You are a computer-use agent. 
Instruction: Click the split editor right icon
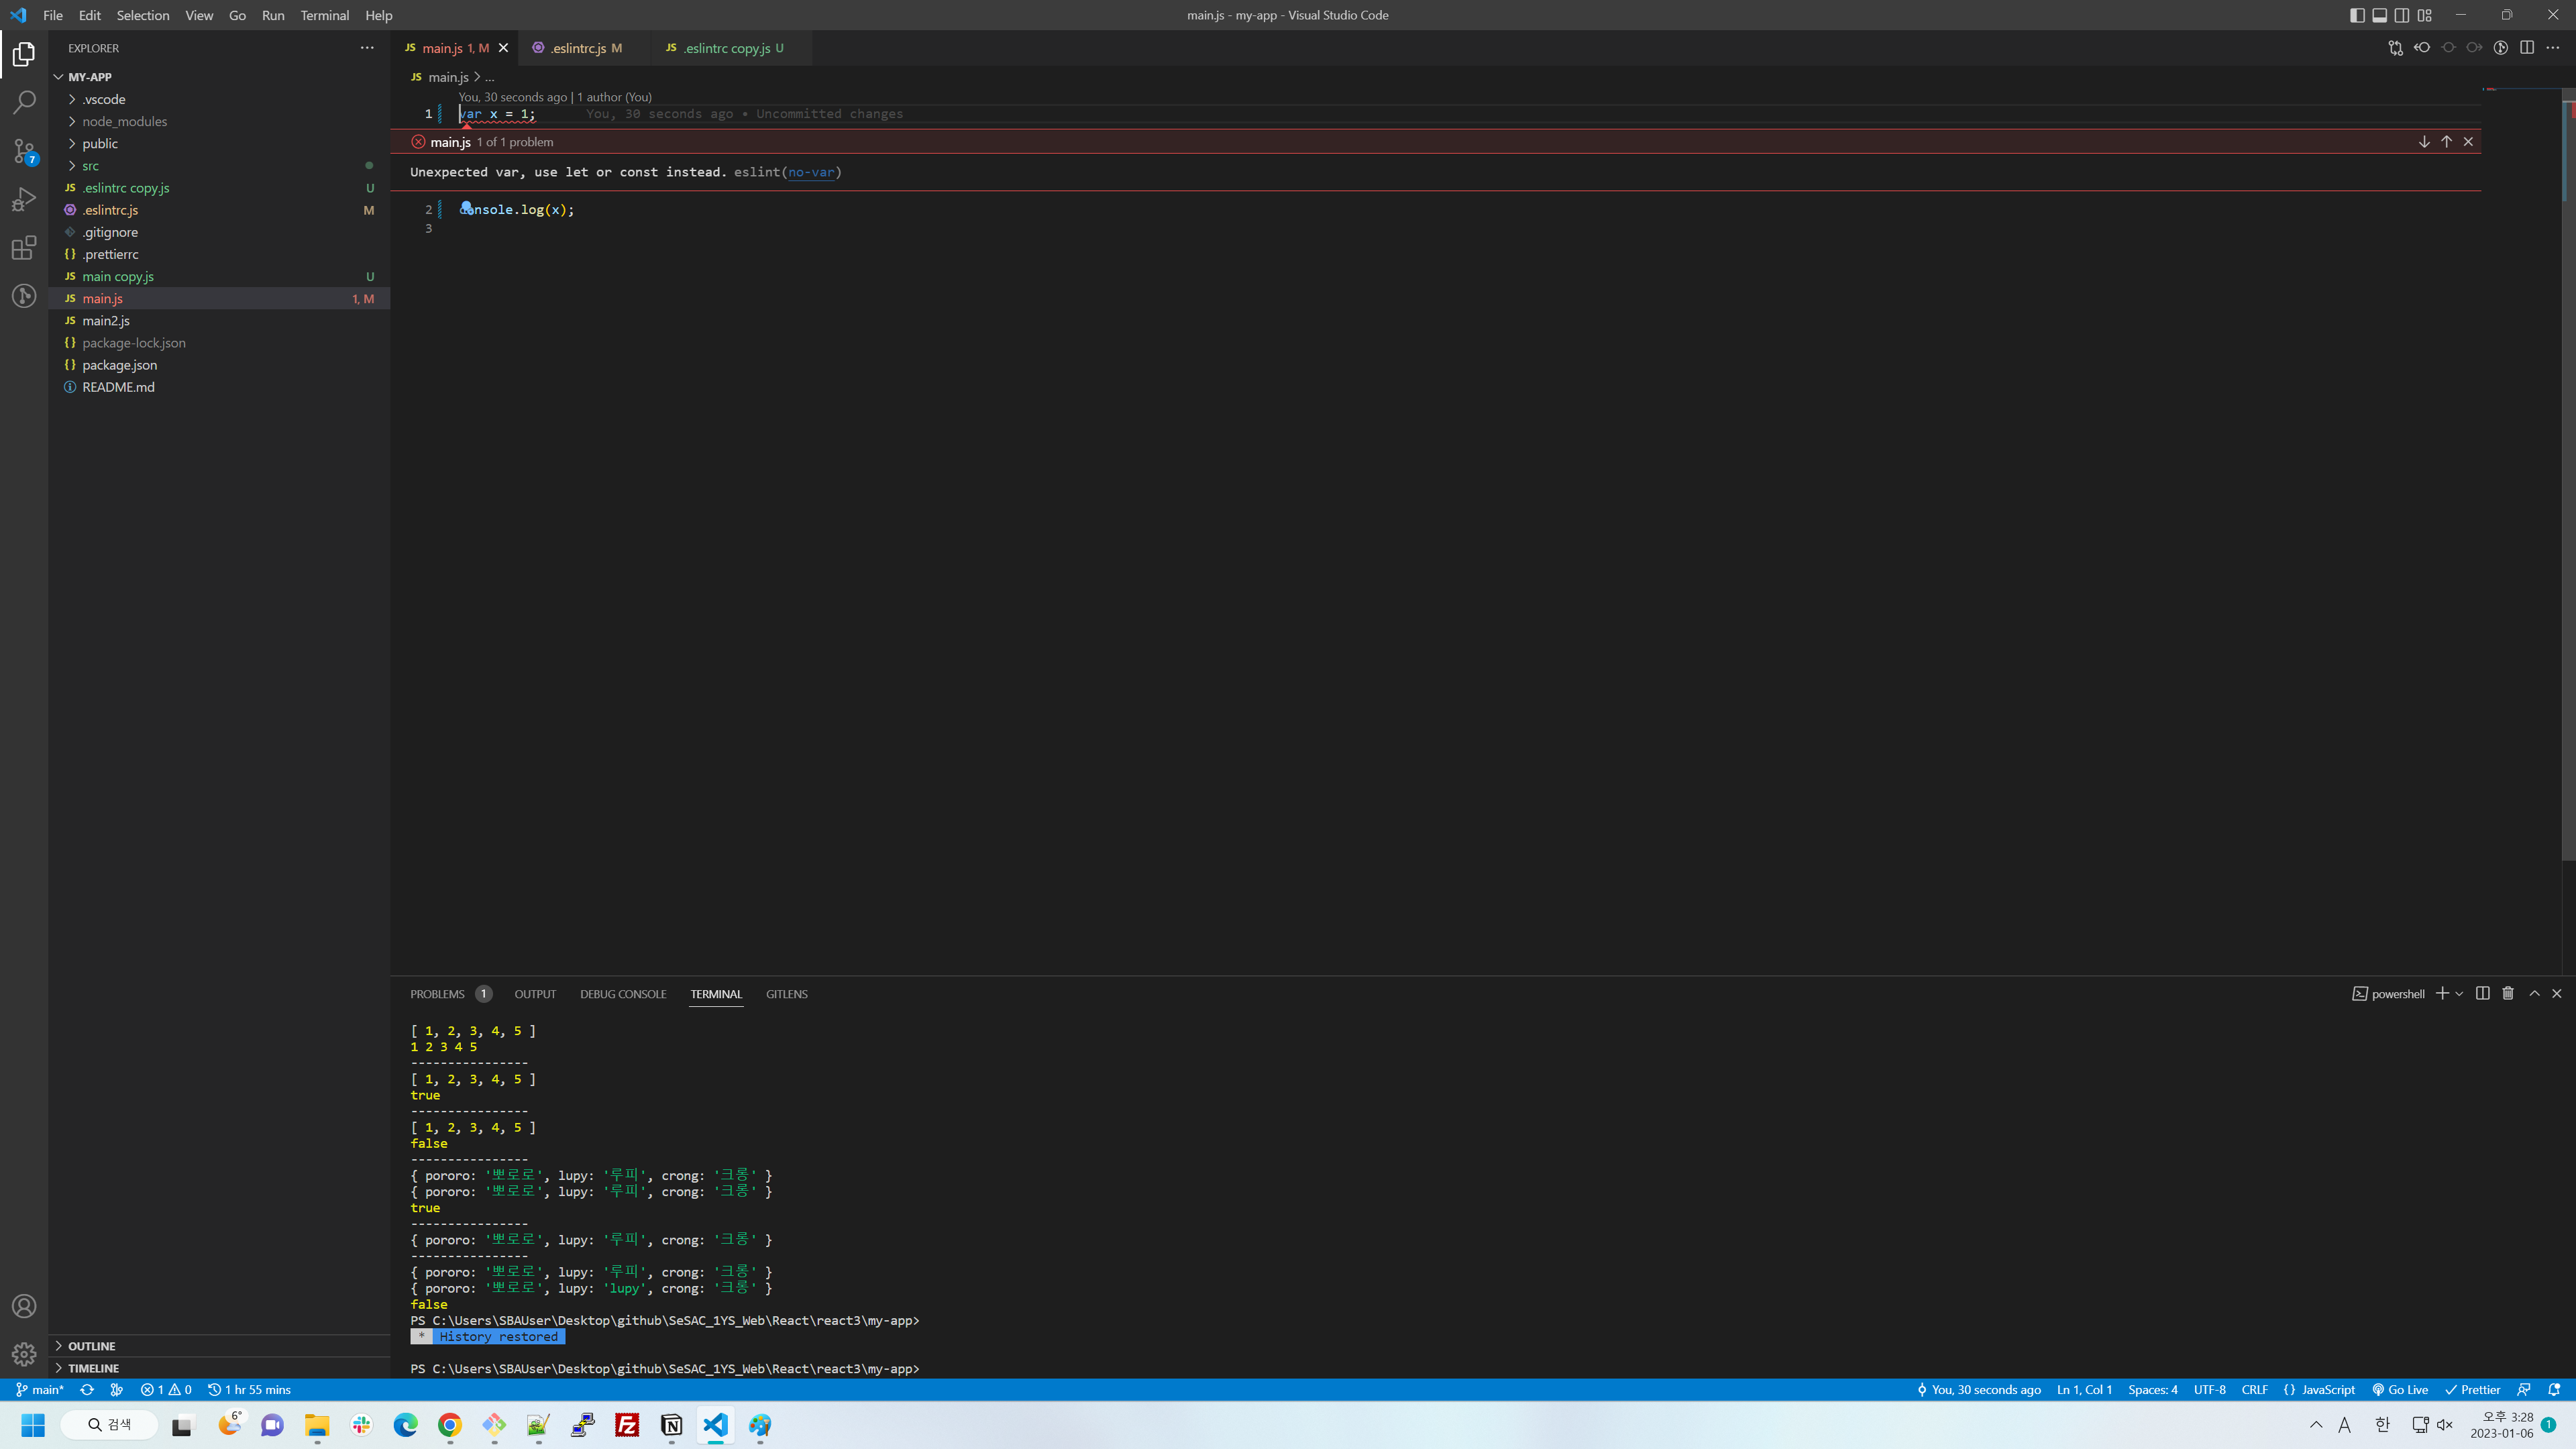pos(2527,48)
